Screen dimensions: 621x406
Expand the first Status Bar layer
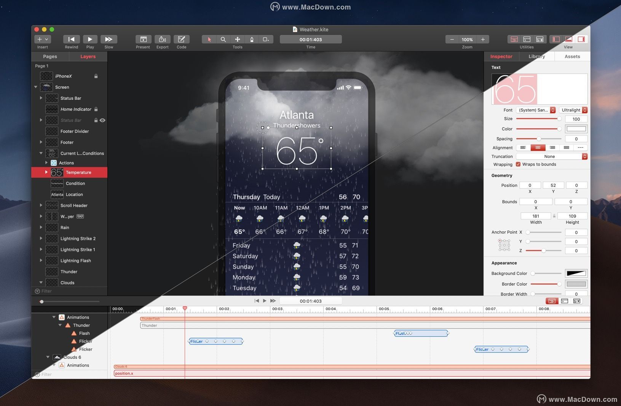[x=41, y=98]
